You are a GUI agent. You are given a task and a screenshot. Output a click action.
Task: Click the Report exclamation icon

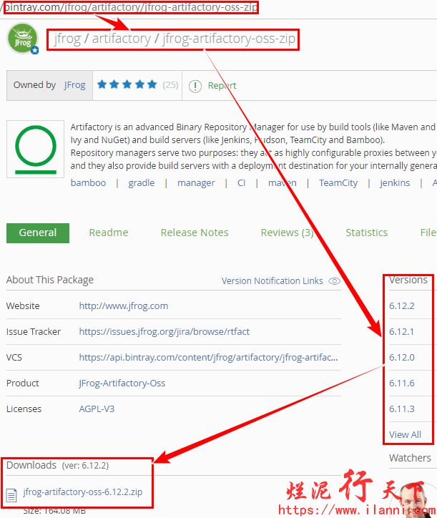195,86
